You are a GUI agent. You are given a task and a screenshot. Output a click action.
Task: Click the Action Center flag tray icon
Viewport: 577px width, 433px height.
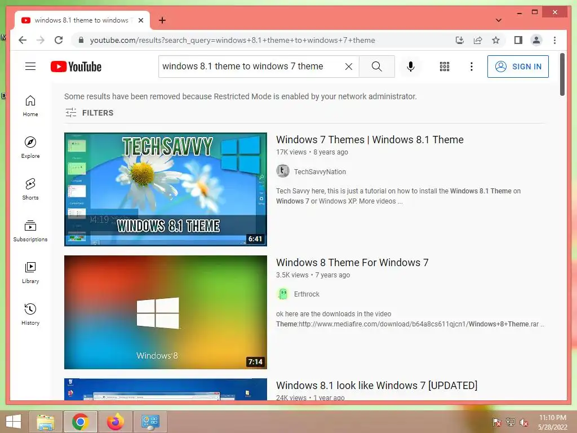pos(497,422)
